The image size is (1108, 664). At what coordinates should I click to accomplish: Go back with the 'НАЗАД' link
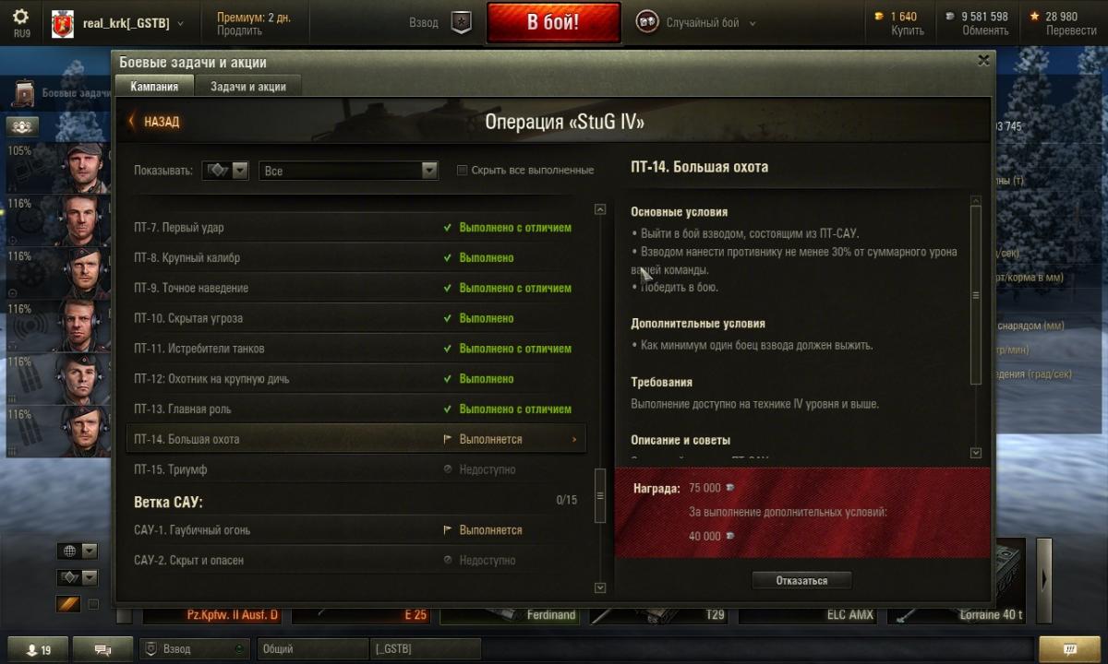(155, 122)
